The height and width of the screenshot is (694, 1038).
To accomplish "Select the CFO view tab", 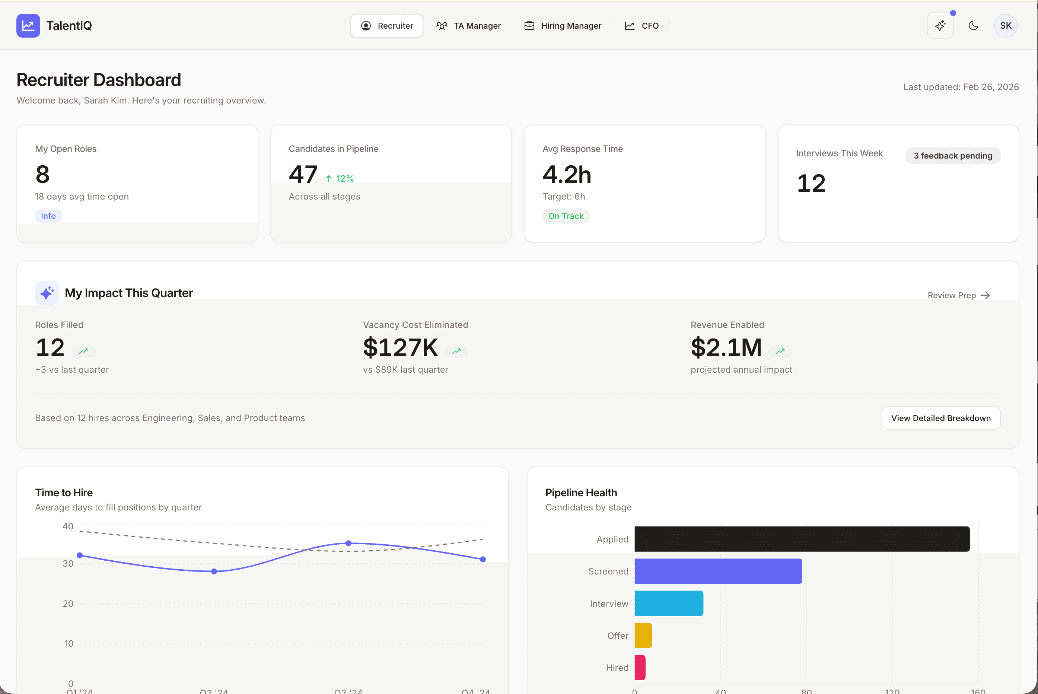I will click(x=641, y=26).
